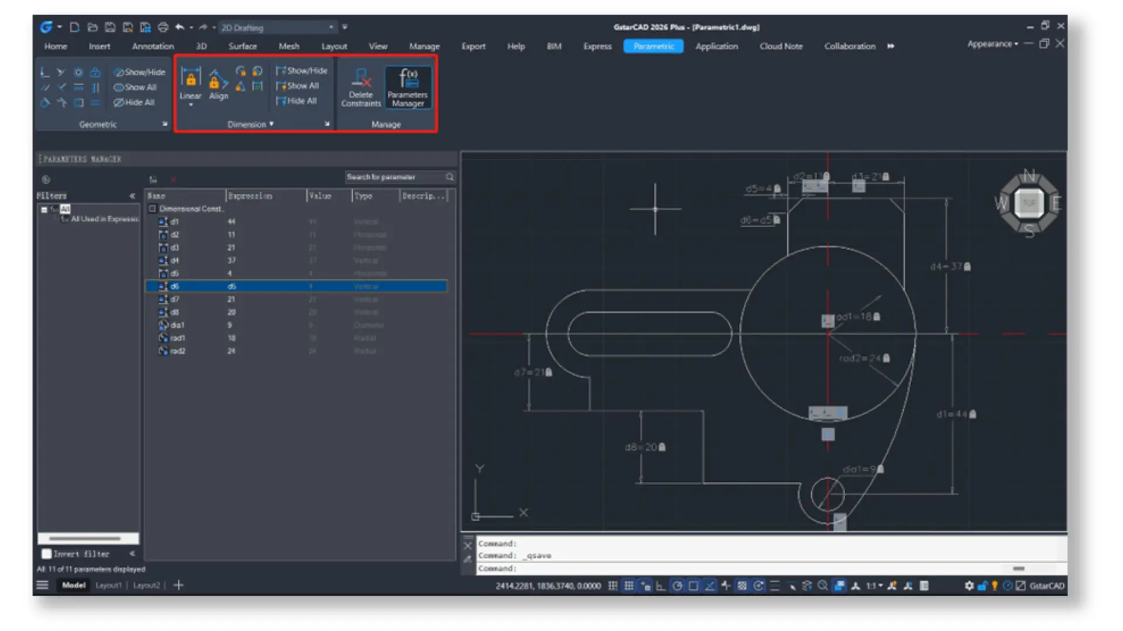
Task: Open the Geometric panel dialog launcher
Action: tap(165, 124)
